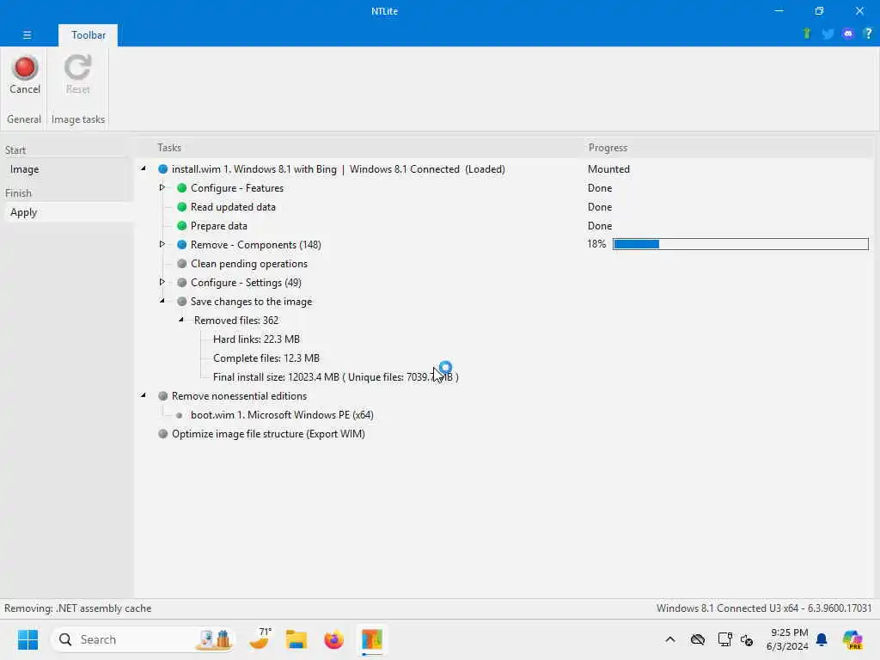Select 'Optimize image file structure (Export WIM)' row

(268, 434)
